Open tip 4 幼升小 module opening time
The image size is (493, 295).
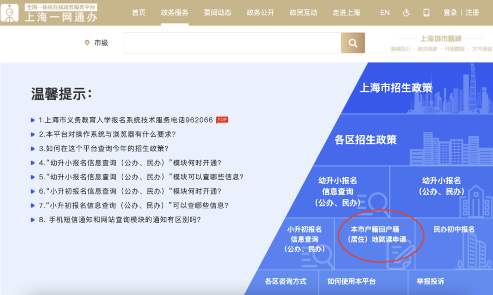130,163
